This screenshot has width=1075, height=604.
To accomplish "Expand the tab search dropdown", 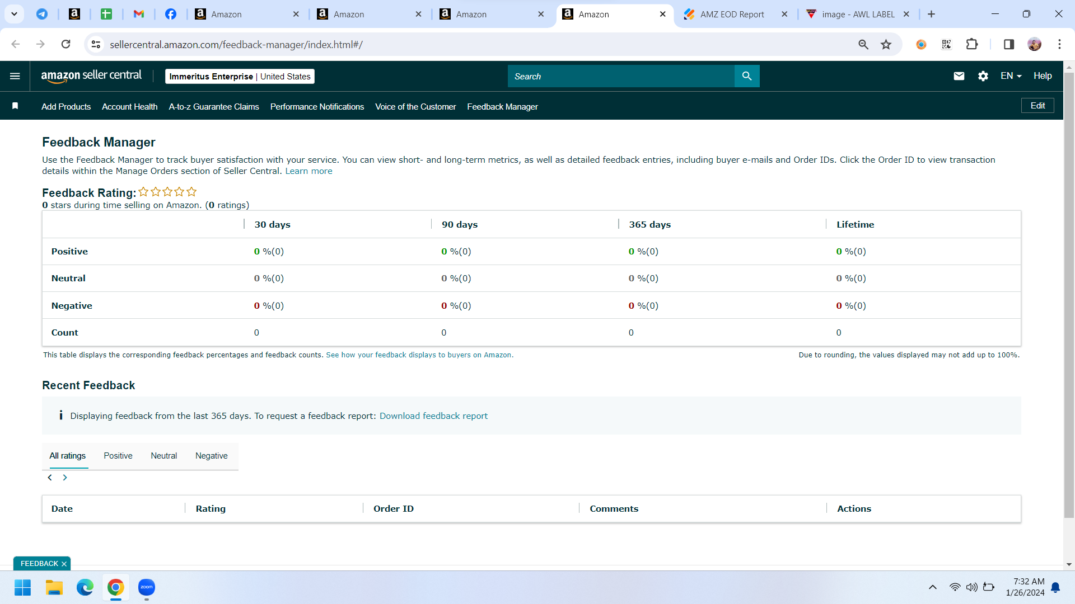I will [14, 14].
